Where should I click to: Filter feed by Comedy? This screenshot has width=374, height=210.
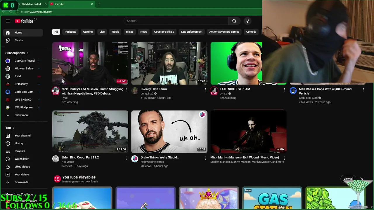click(251, 32)
